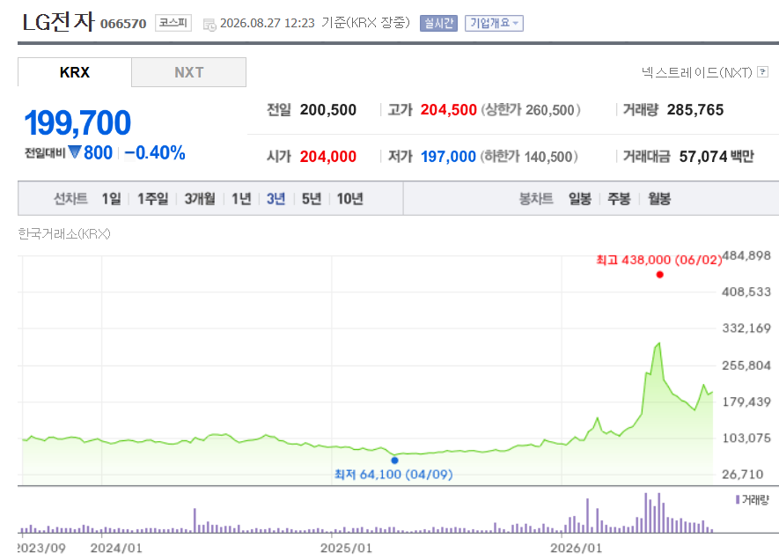The height and width of the screenshot is (560, 779).
Task: Click the stock code 066570
Action: pos(123,24)
